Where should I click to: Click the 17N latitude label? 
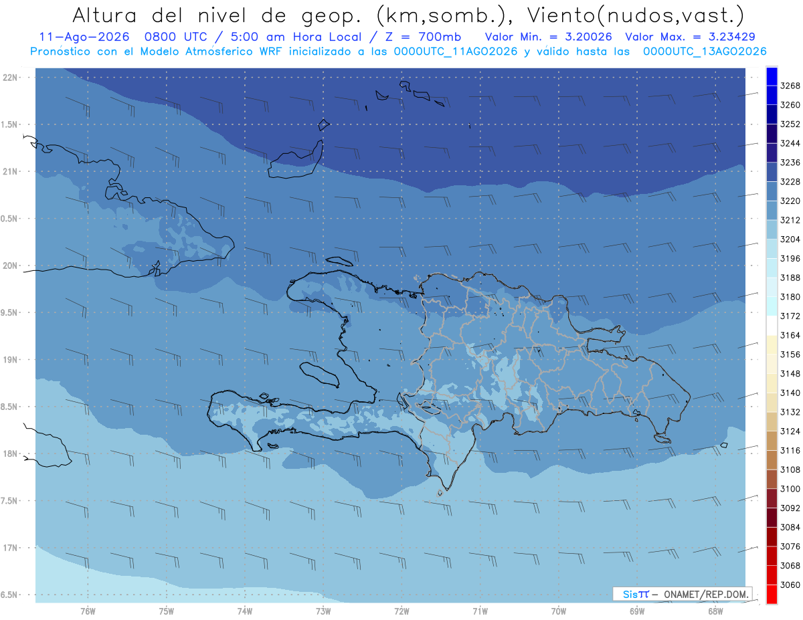(11, 548)
